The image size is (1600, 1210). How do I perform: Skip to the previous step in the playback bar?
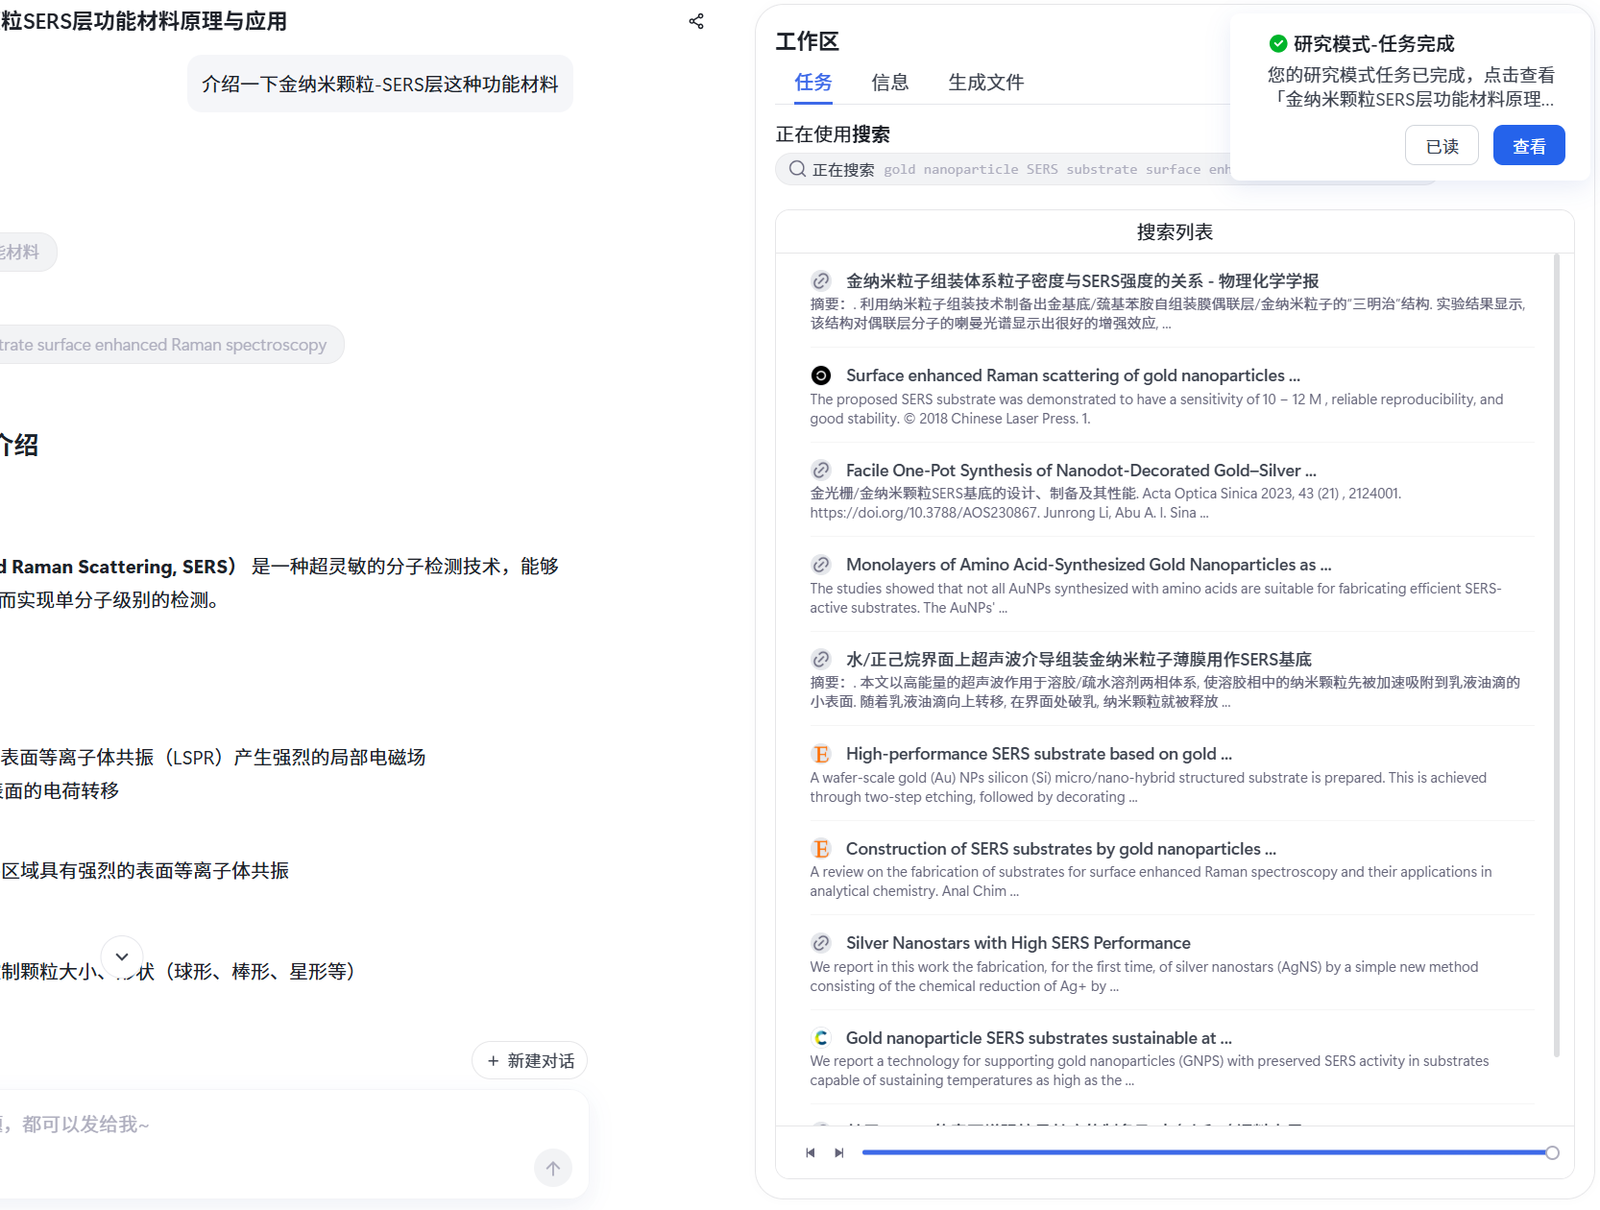click(811, 1152)
